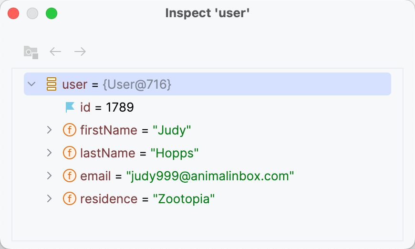Select the "Judy" value text
415x249 pixels.
[172, 130]
